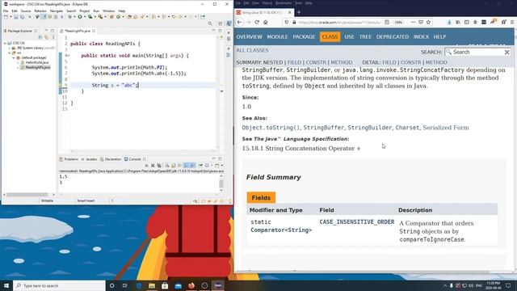The height and width of the screenshot is (291, 517).
Task: Click OVERVIEW in Javadoc navigation
Action: [x=250, y=37]
